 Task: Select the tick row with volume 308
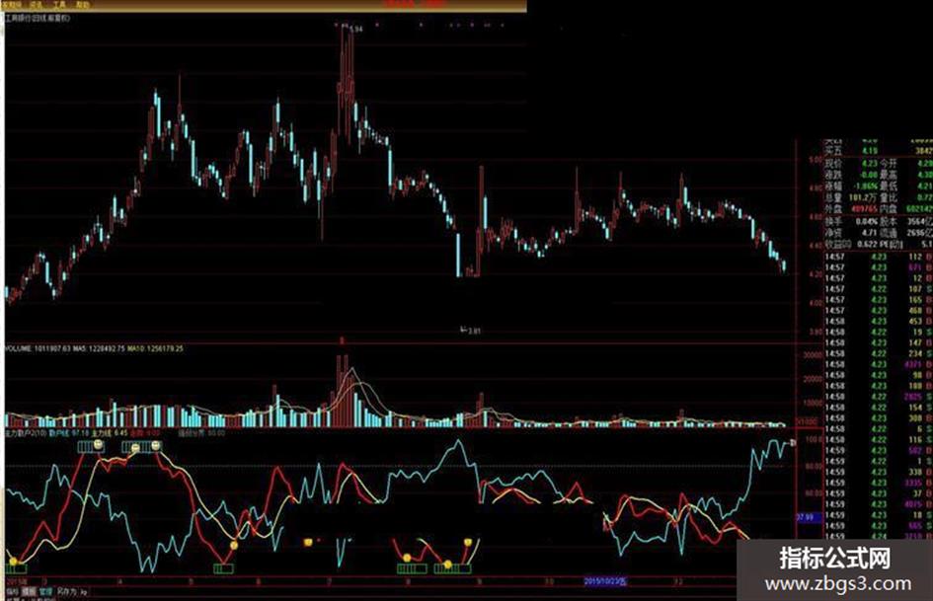coord(879,418)
